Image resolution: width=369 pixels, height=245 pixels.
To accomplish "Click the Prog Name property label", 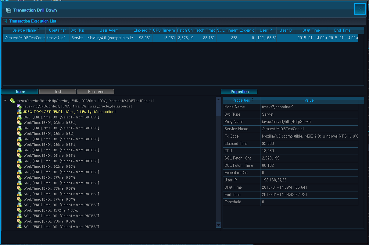I will tap(234, 122).
